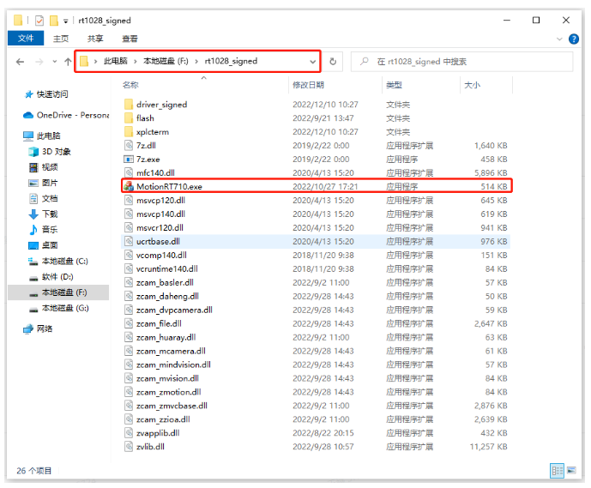
Task: Click the Forward navigation arrow
Action: [x=39, y=62]
